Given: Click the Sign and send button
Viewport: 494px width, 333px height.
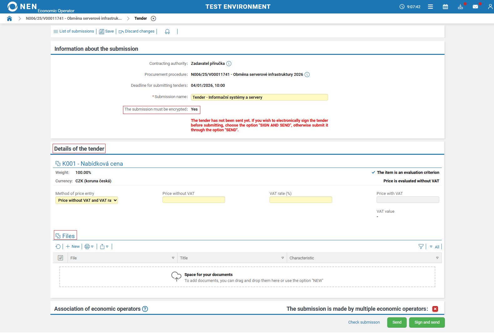Looking at the screenshot, I should [x=427, y=322].
